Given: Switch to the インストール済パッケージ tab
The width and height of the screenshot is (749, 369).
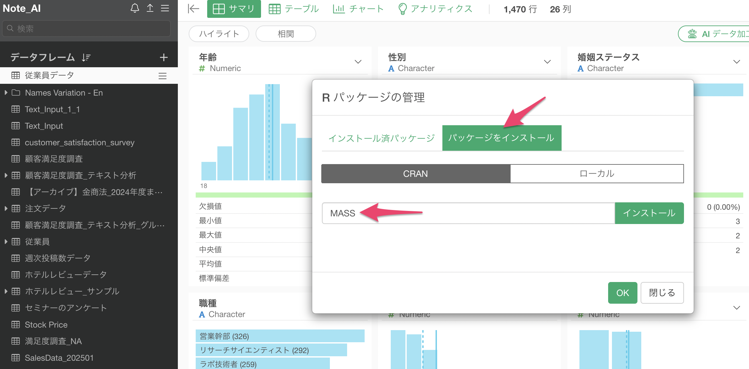Looking at the screenshot, I should click(x=382, y=138).
